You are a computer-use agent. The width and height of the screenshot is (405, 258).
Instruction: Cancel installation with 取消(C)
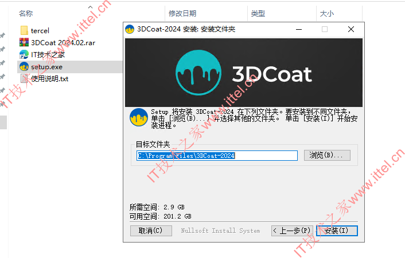tap(151, 231)
